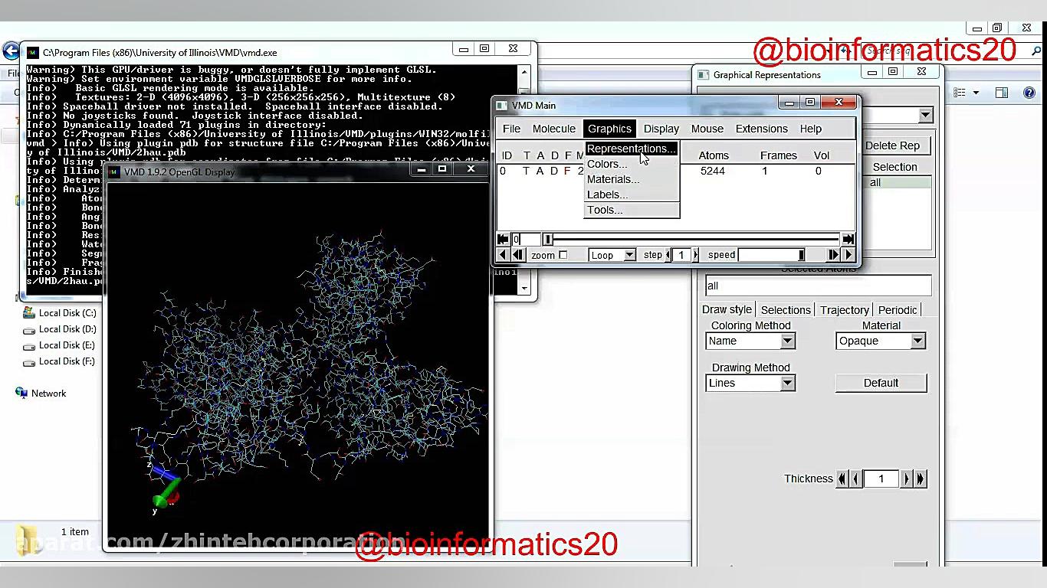Viewport: 1047px width, 588px height.
Task: Open the Drawing Method dropdown
Action: pyautogui.click(x=750, y=384)
